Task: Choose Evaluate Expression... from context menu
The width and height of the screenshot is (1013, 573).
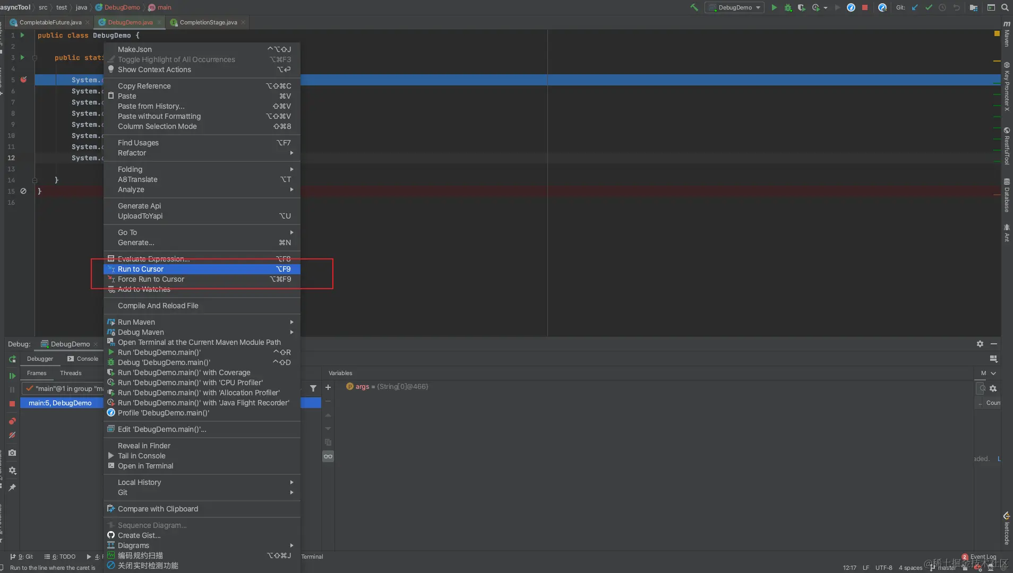Action: pos(202,259)
